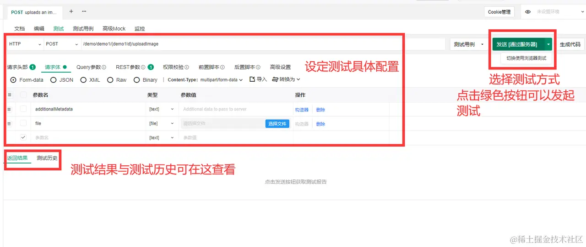Click the info icon next to REST参数
Viewport: 586px width, 247px height.
pos(143,67)
